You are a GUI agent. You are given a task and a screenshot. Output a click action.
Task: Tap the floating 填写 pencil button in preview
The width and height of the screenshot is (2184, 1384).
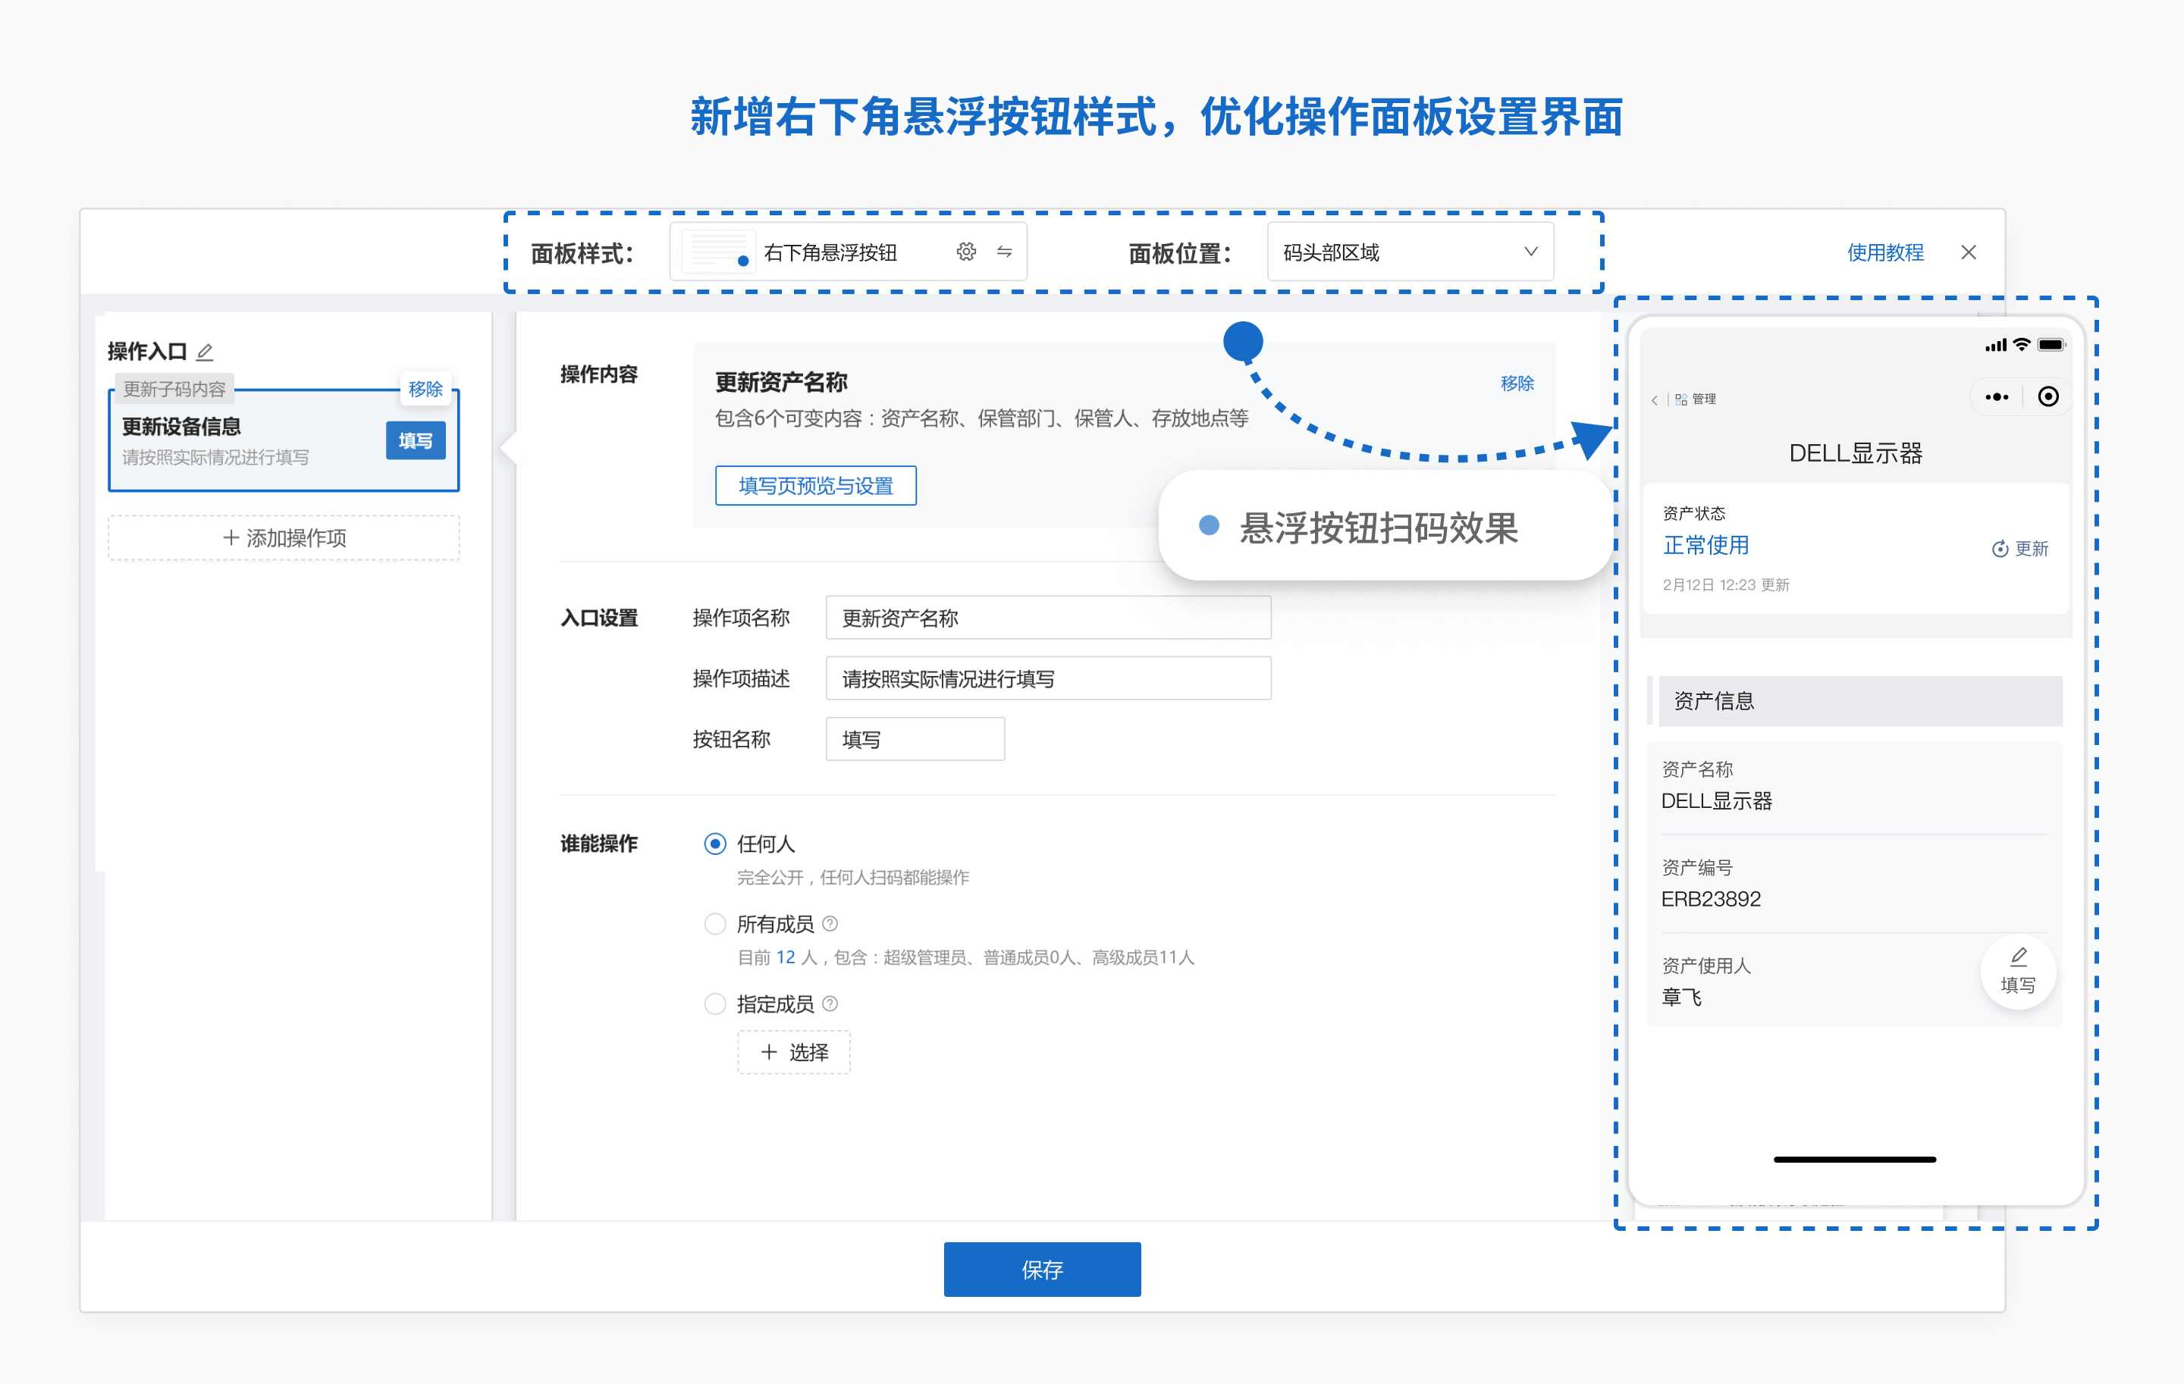[x=2017, y=972]
